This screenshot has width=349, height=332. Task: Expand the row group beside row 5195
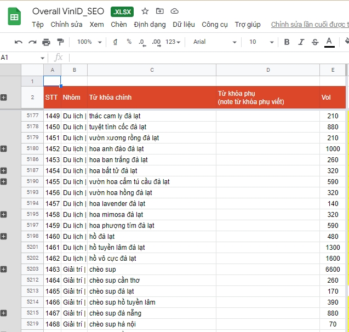(x=3, y=215)
